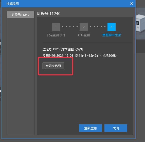Click the 监测时间 duration text line
Viewport: 145px width, 142px height.
tap(80, 56)
